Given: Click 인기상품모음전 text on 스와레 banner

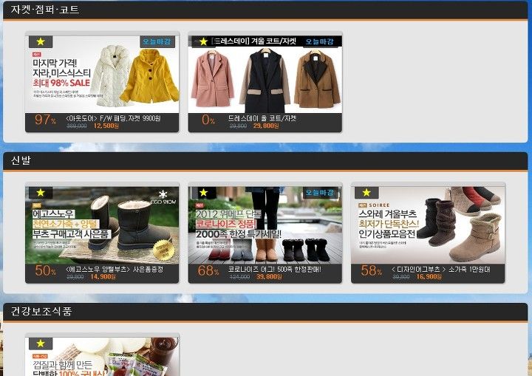Looking at the screenshot, I should point(387,234).
